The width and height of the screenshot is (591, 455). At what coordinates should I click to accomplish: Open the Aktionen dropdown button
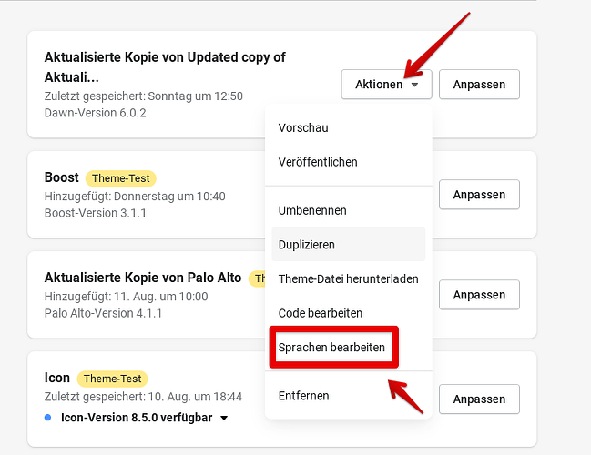click(x=385, y=85)
